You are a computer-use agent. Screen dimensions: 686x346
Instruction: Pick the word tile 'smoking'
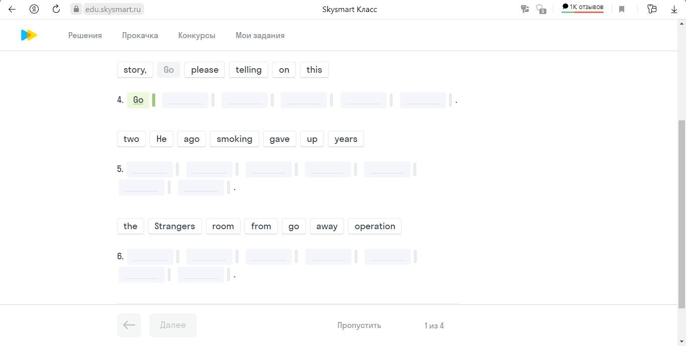[x=234, y=139]
